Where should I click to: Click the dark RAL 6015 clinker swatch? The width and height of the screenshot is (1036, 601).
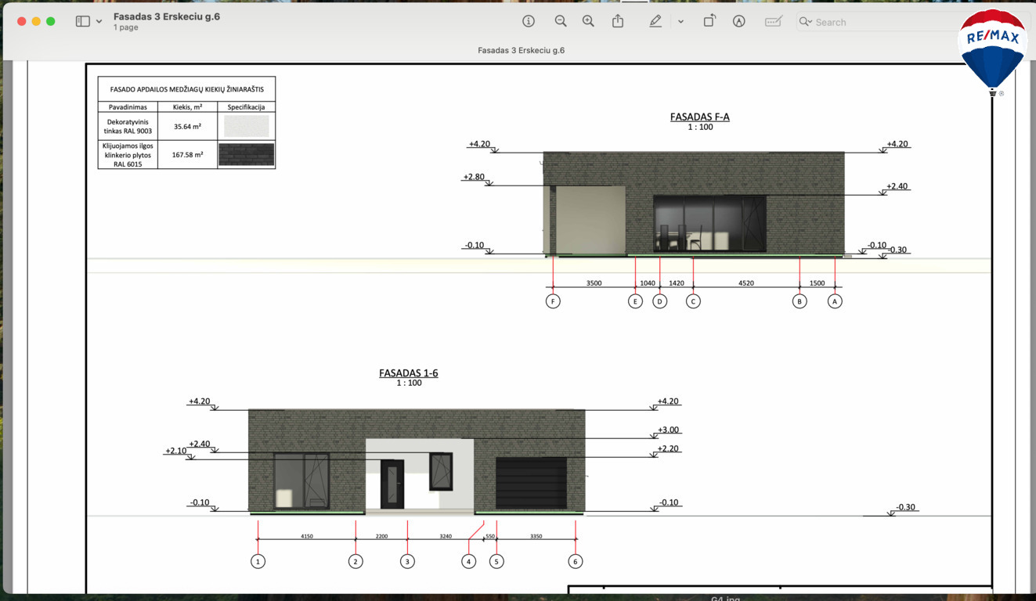[x=246, y=155]
